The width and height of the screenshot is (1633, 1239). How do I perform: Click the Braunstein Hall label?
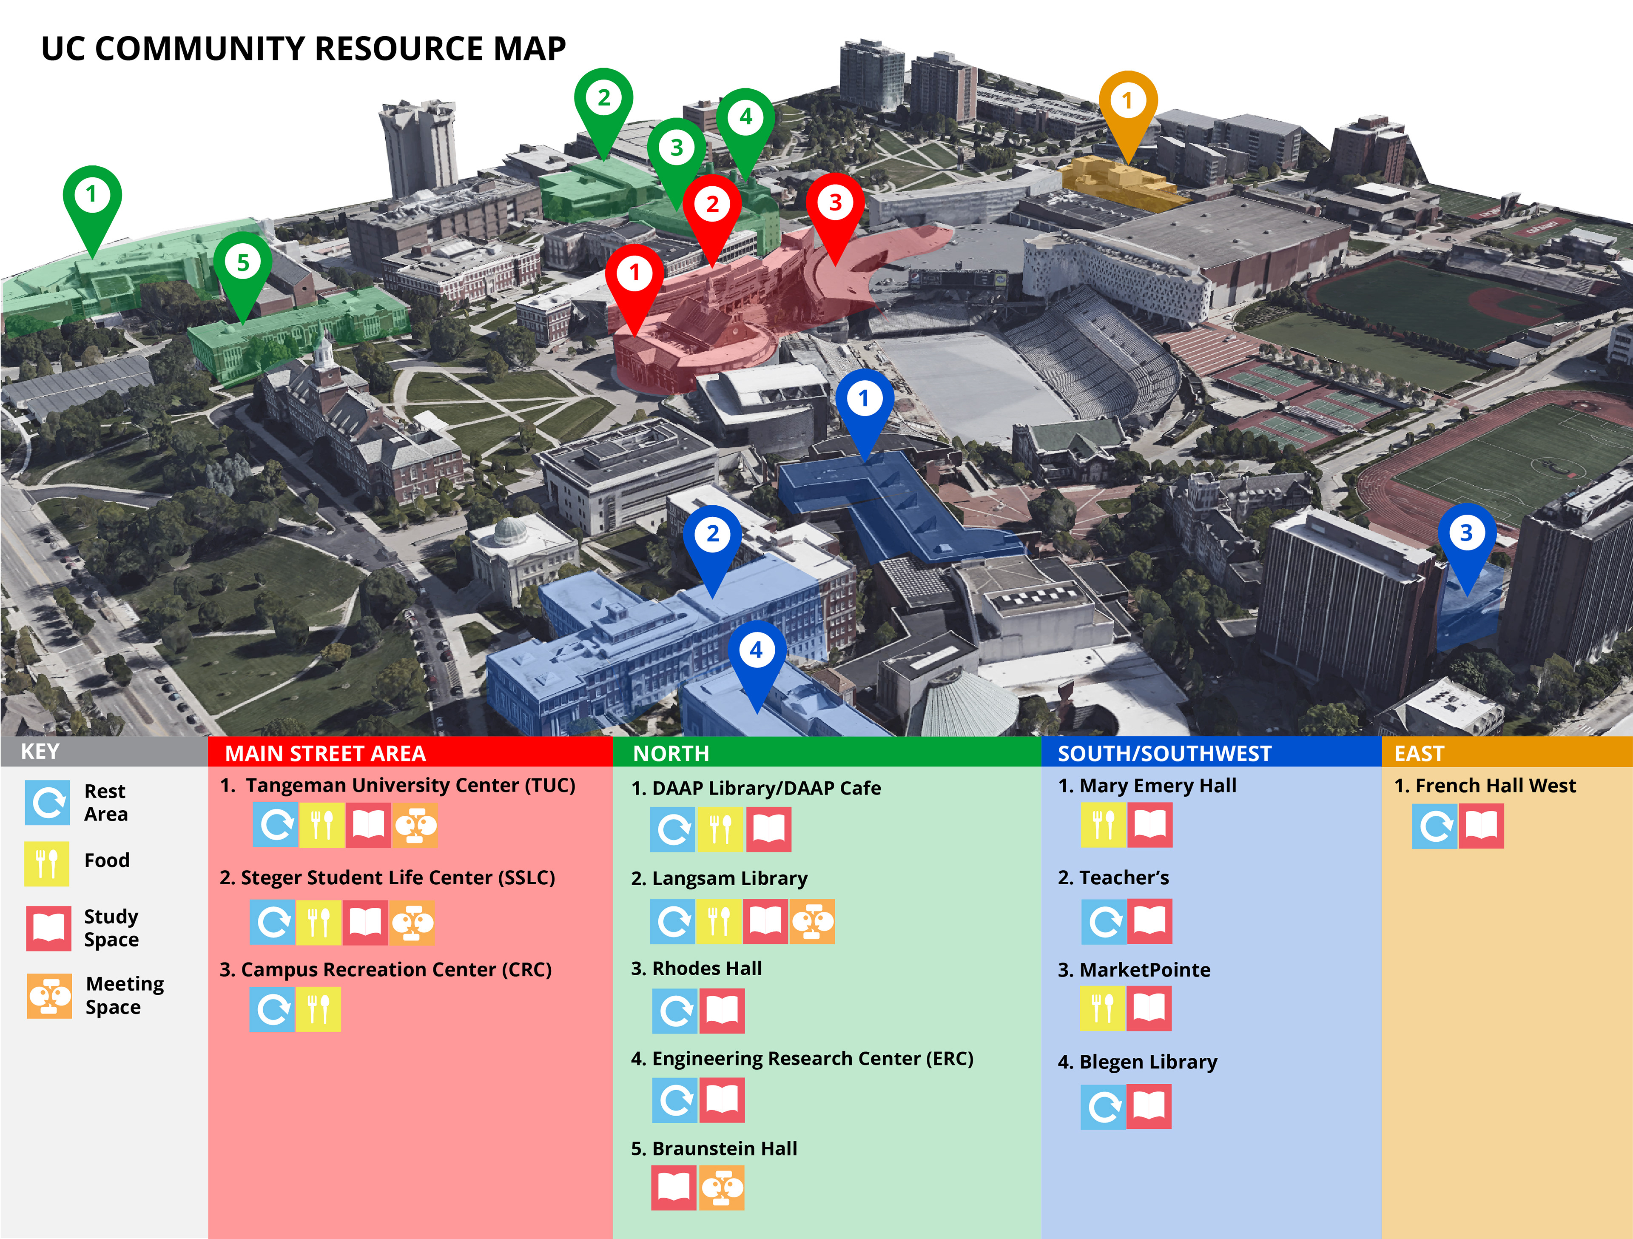coord(724,1149)
